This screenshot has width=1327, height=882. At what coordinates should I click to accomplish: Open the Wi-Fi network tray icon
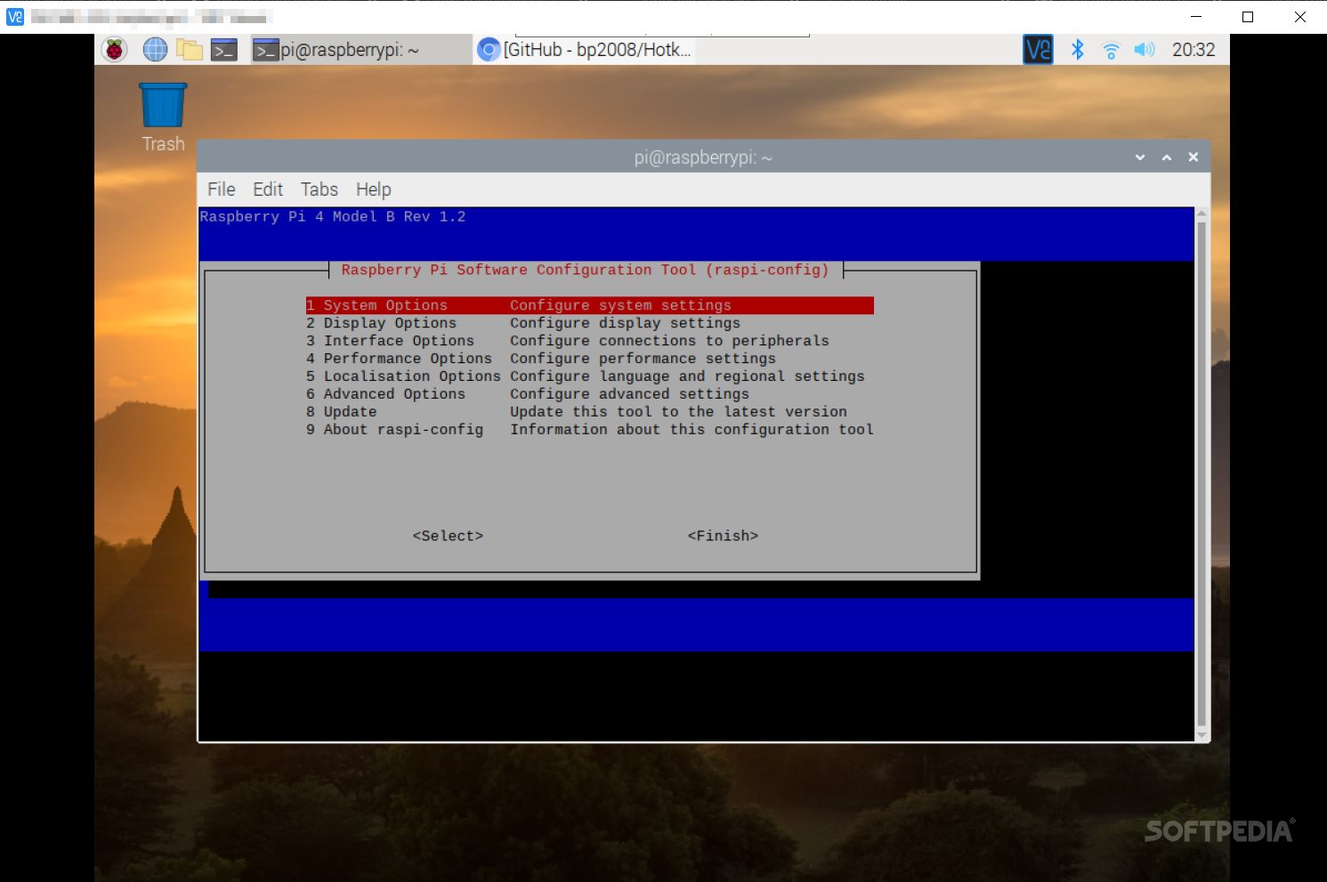pos(1111,51)
